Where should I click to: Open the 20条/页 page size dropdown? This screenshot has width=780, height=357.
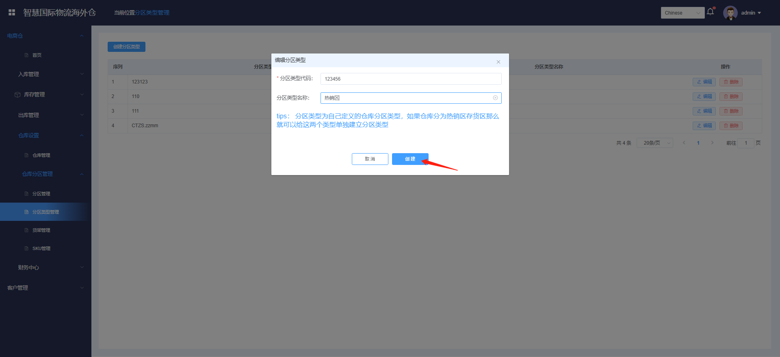654,143
